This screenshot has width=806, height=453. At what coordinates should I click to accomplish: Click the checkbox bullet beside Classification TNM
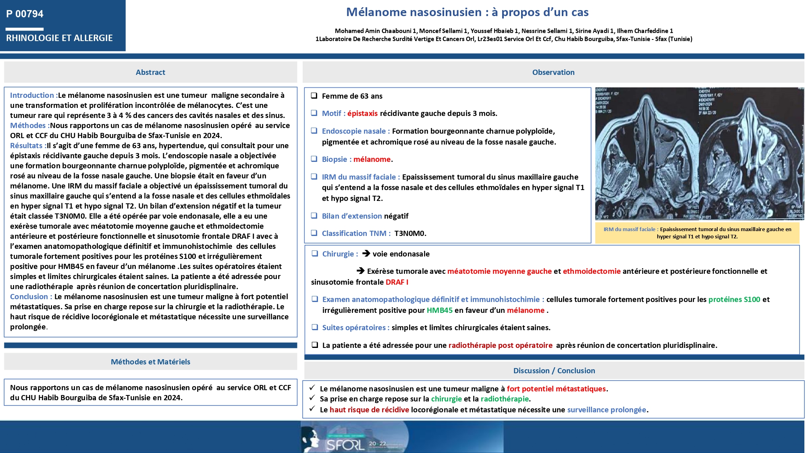(x=314, y=233)
